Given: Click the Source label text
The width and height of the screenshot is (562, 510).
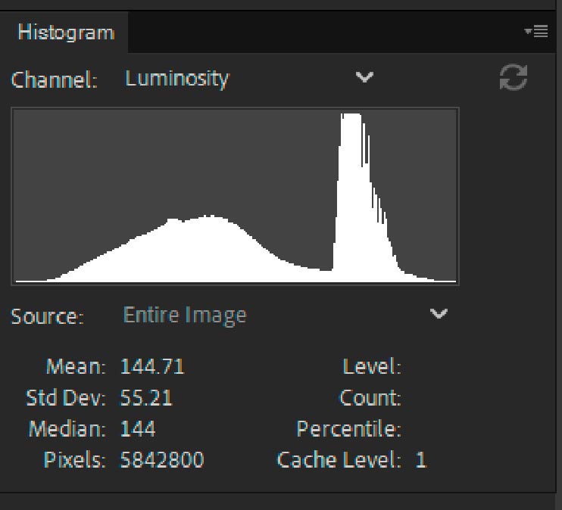Looking at the screenshot, I should tap(47, 316).
